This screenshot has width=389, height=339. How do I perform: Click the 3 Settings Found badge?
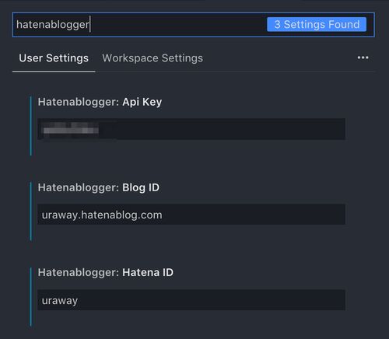[317, 25]
